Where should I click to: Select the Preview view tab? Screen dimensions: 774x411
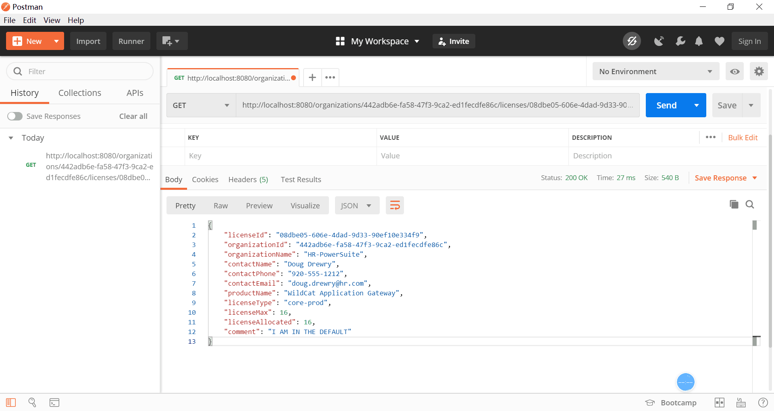coord(259,205)
